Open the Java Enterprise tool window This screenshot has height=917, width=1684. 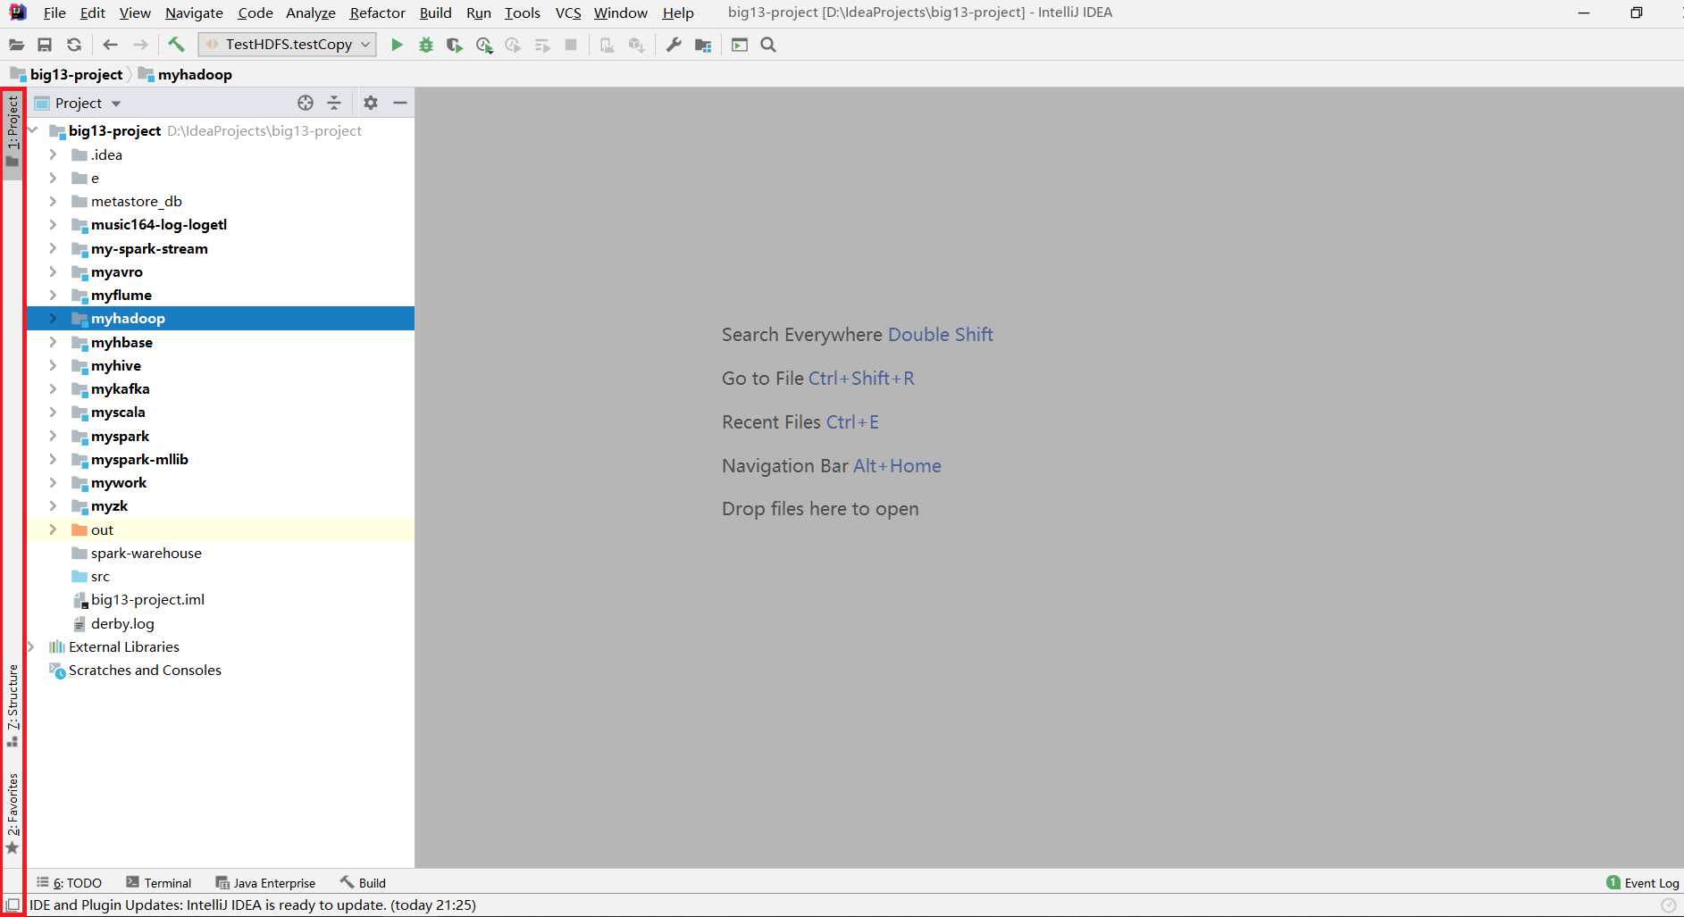pos(265,882)
